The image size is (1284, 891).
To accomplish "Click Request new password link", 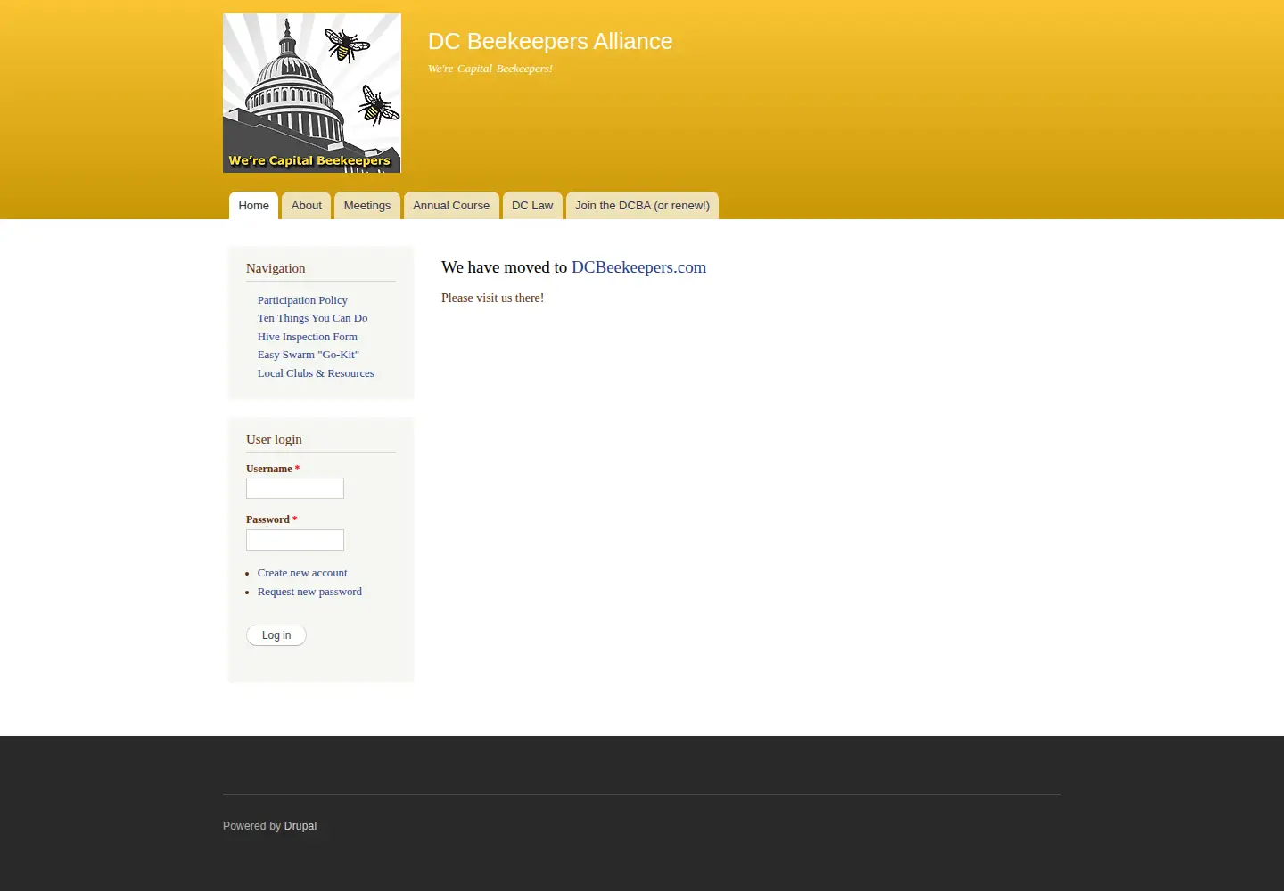I will point(309,592).
